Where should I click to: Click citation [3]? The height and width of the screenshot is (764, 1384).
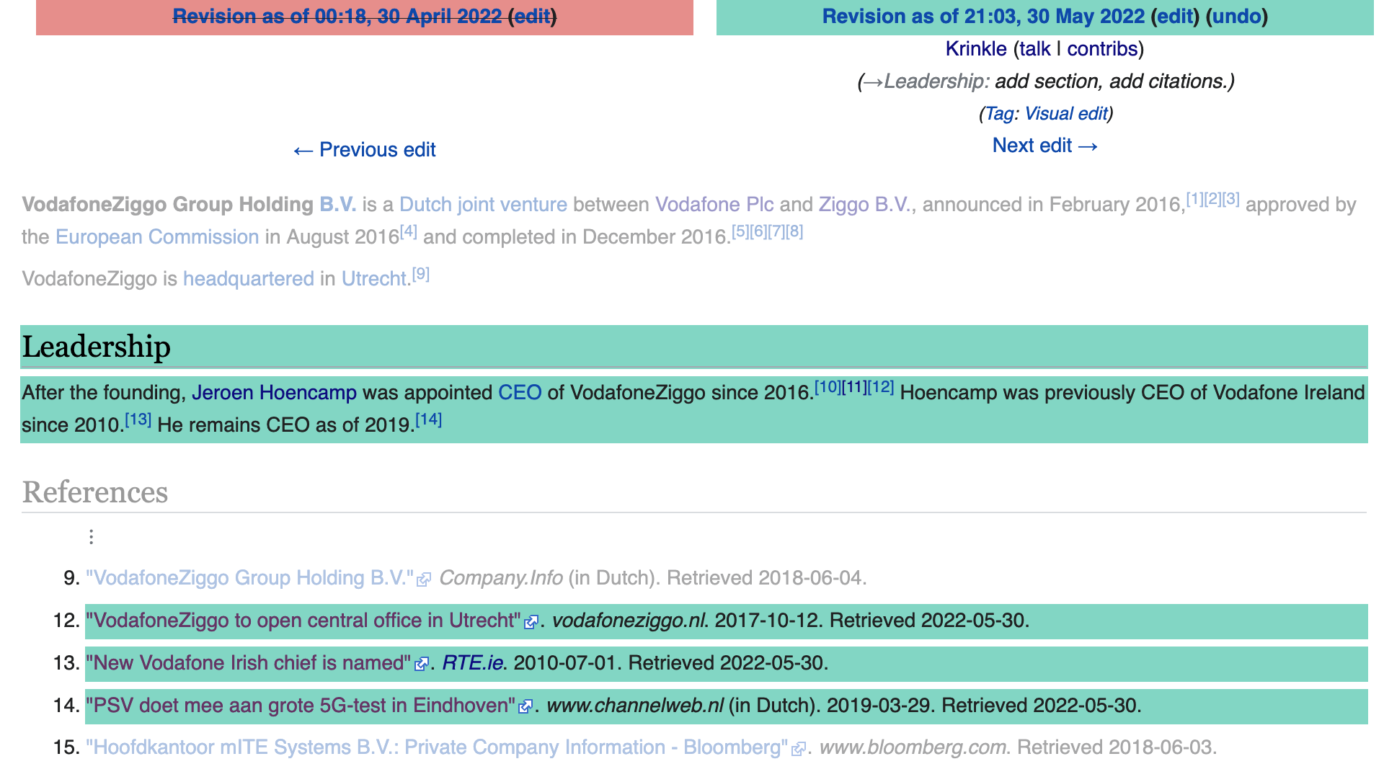click(1230, 199)
